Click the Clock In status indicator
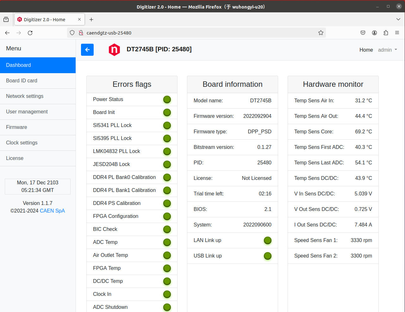Image resolution: width=405 pixels, height=312 pixels. point(167,294)
